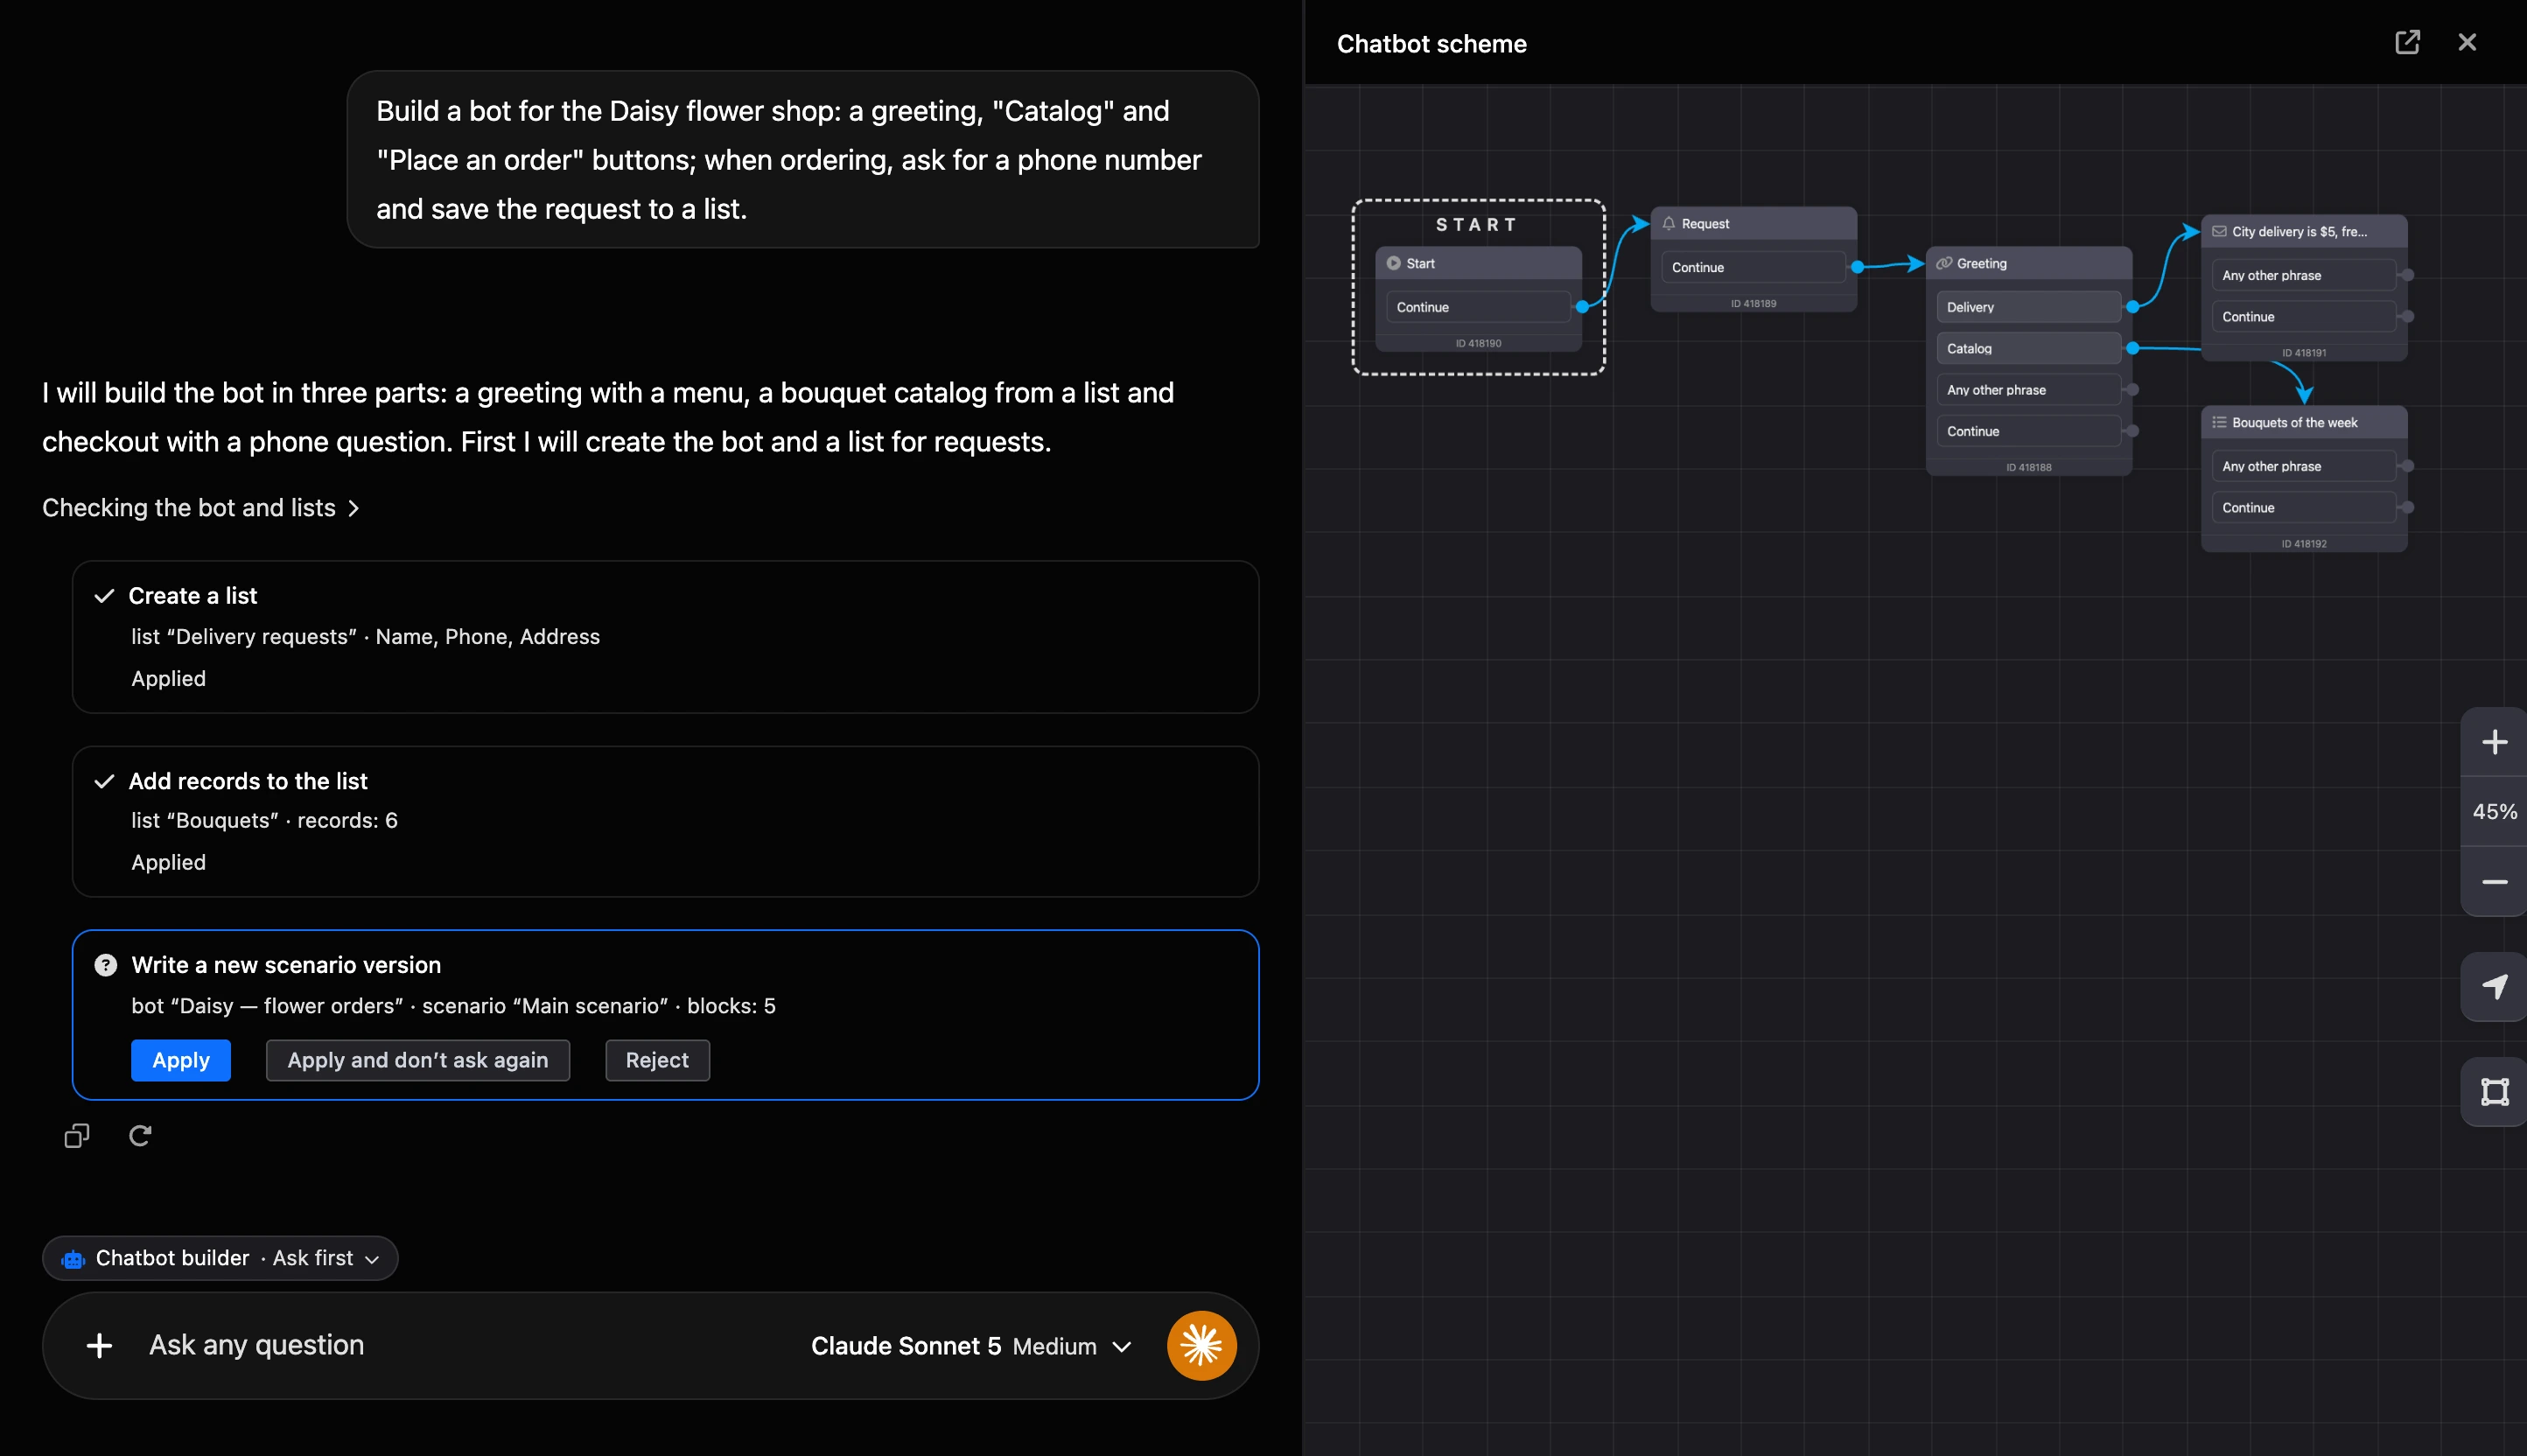This screenshot has height=1456, width=2527.
Task: Click the Greeting block header
Action: tap(2028, 263)
